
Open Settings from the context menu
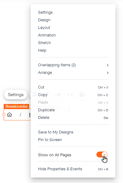45,12
